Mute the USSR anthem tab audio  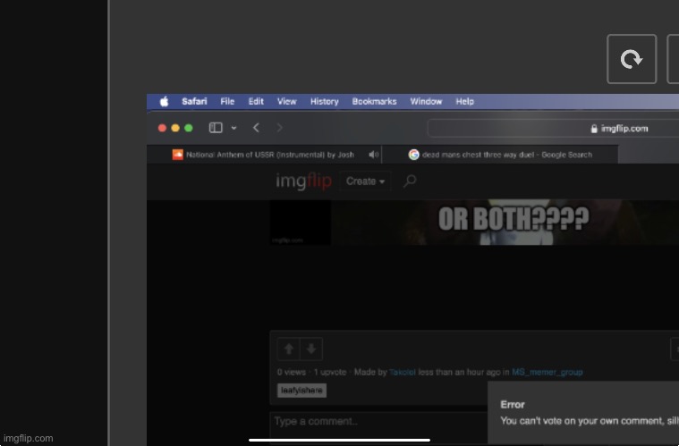coord(373,155)
